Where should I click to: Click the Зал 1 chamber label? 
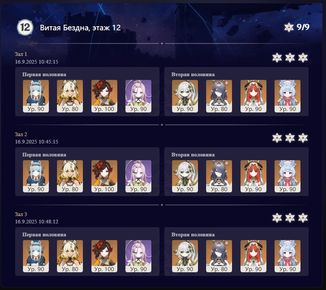(21, 54)
